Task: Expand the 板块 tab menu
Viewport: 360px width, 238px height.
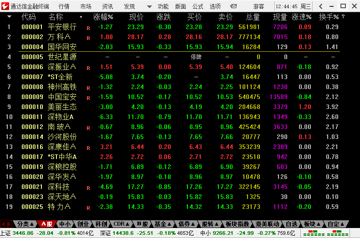Action: pos(312,224)
